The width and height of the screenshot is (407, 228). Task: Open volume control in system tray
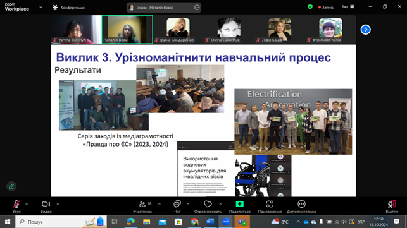[344, 222]
